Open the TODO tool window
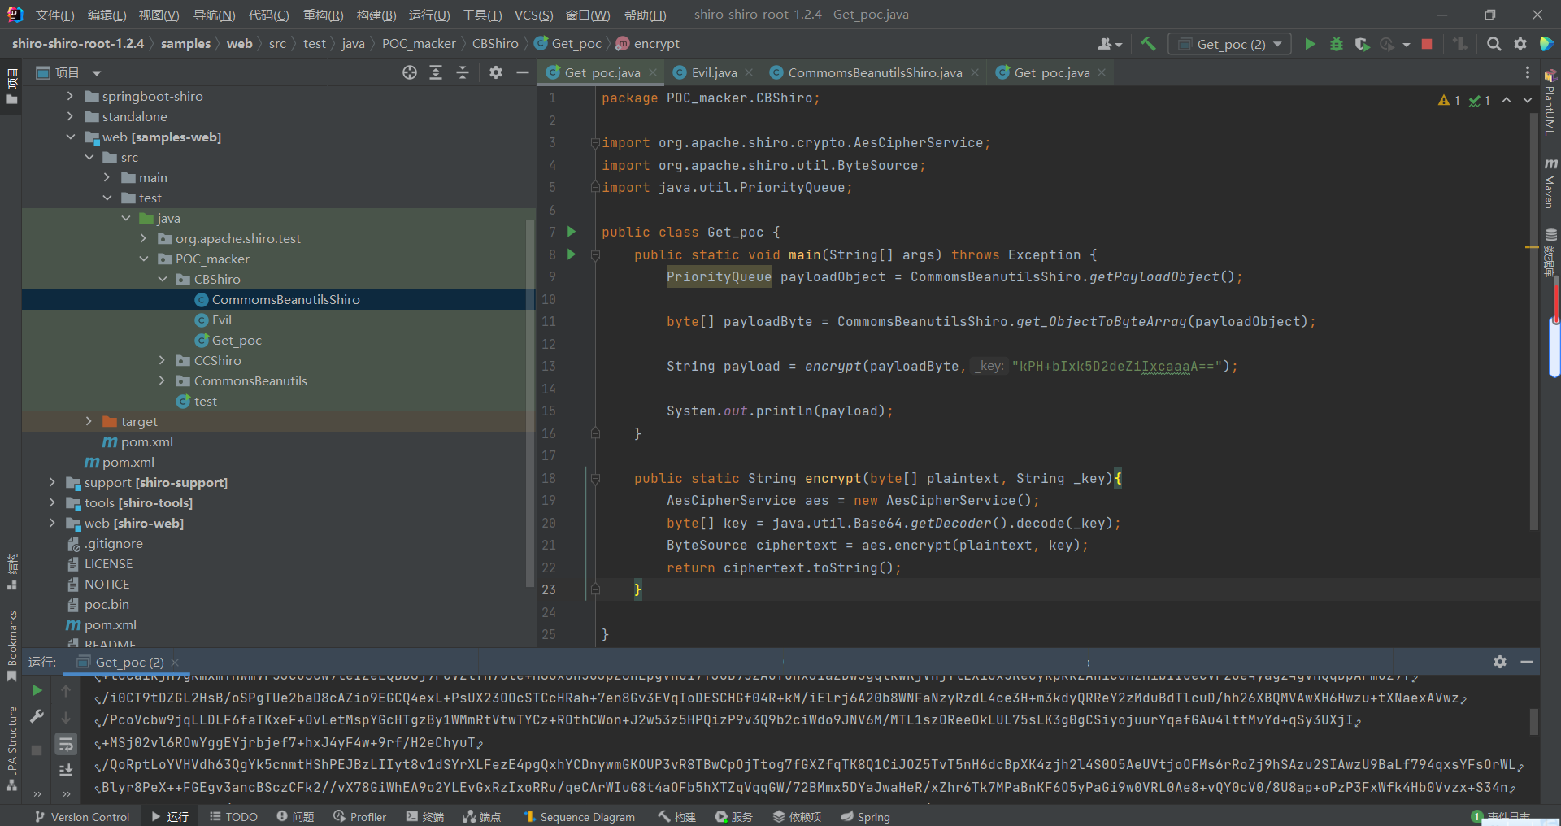The image size is (1561, 826). 233,816
